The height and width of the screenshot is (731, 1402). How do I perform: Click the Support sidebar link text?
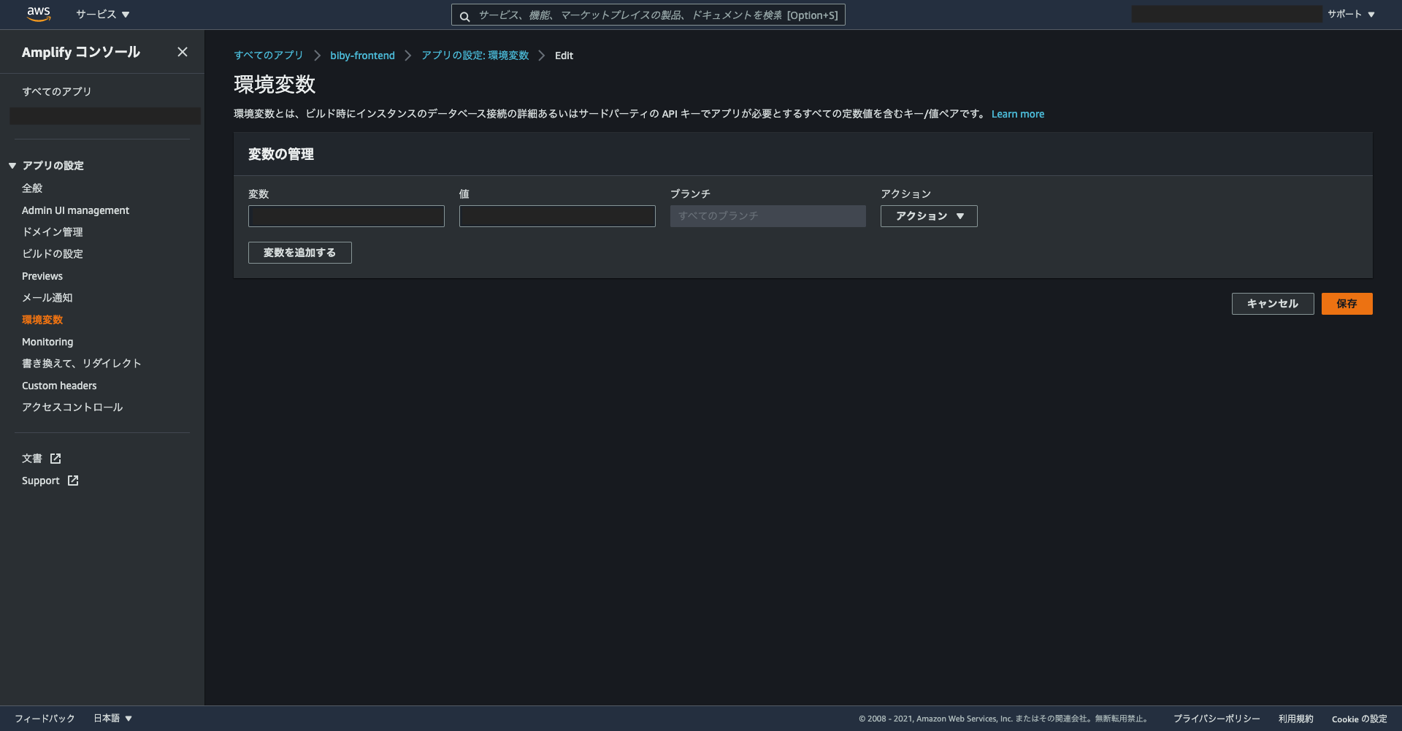(x=41, y=481)
